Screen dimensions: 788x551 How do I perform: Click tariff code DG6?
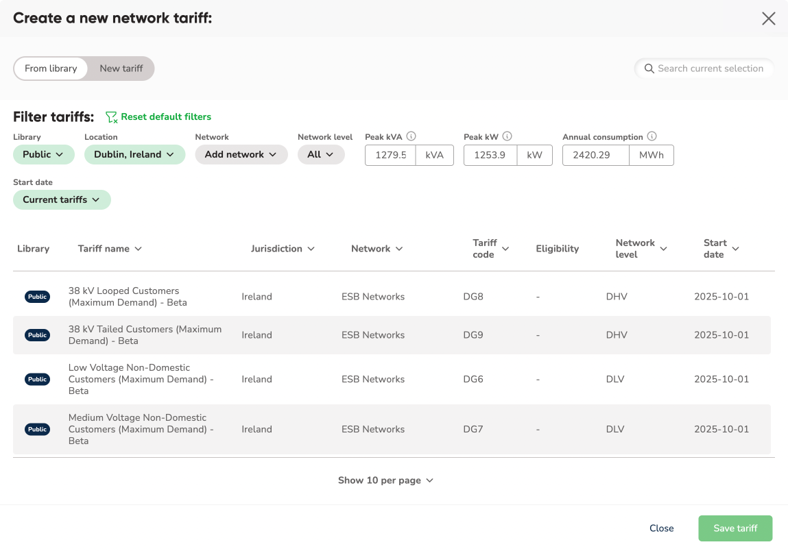click(x=473, y=379)
